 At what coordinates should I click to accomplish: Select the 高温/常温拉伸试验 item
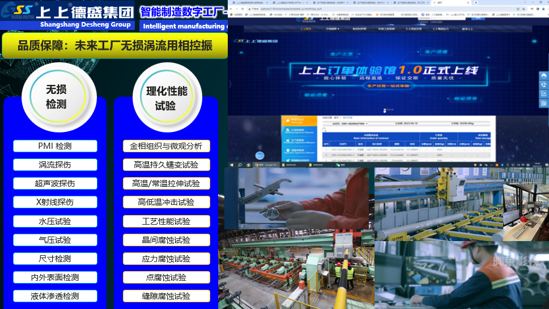(167, 183)
